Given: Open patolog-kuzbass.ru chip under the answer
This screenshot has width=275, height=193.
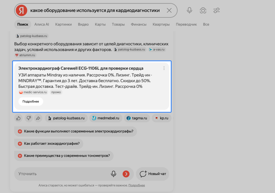Looking at the screenshot, I should click(66, 118).
